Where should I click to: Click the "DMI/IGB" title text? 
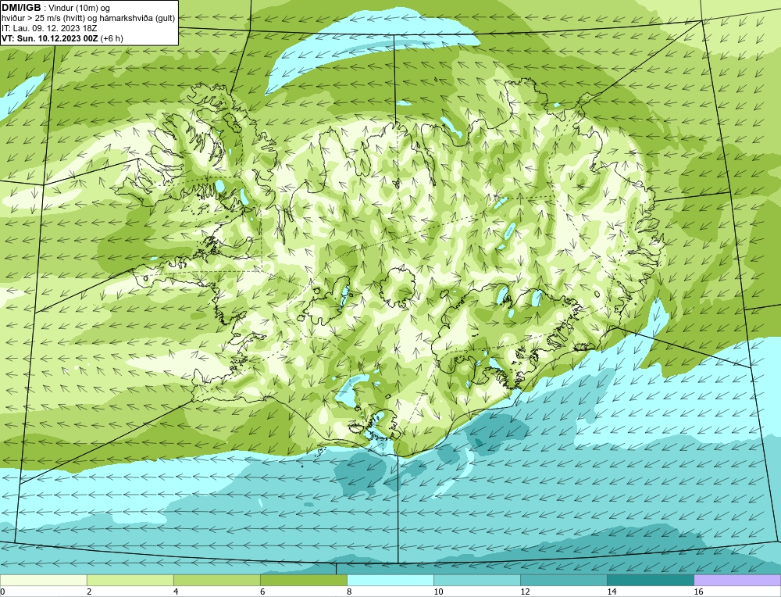[x=21, y=8]
